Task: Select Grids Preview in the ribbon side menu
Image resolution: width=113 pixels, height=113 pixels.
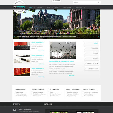Action: pyautogui.click(x=91, y=63)
